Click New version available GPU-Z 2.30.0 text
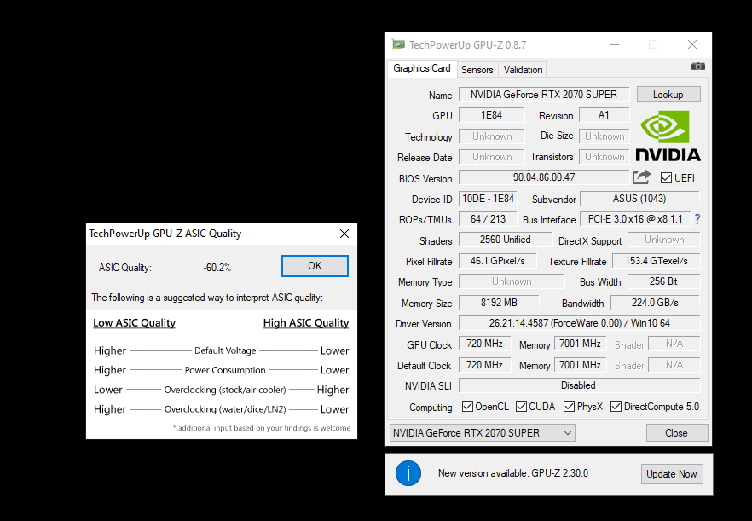 (x=513, y=473)
